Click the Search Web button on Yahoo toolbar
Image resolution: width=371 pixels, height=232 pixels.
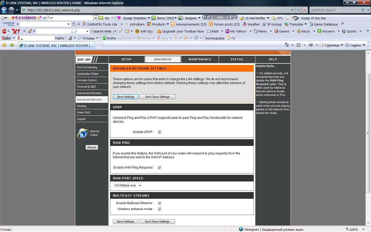(102, 31)
